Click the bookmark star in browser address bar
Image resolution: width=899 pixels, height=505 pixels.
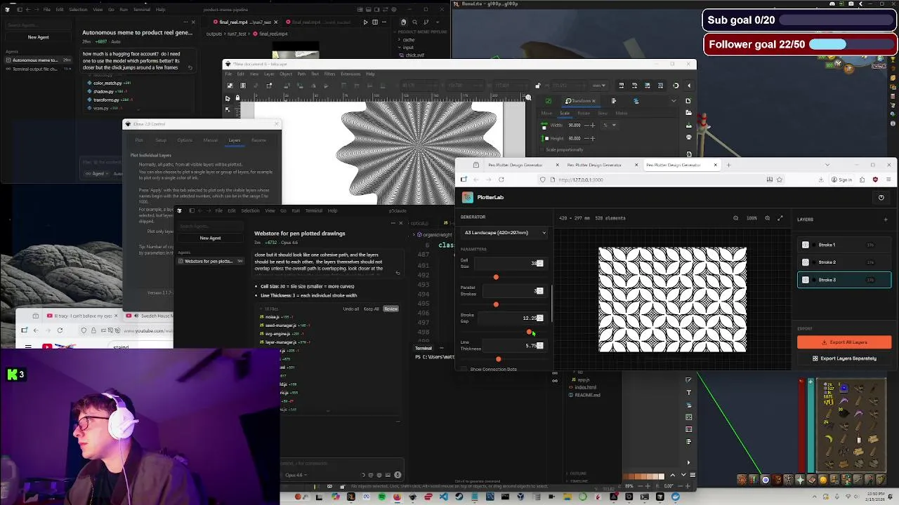coord(779,180)
